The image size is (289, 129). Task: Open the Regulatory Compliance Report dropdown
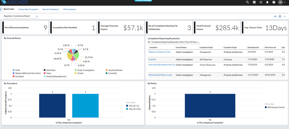click(x=21, y=16)
